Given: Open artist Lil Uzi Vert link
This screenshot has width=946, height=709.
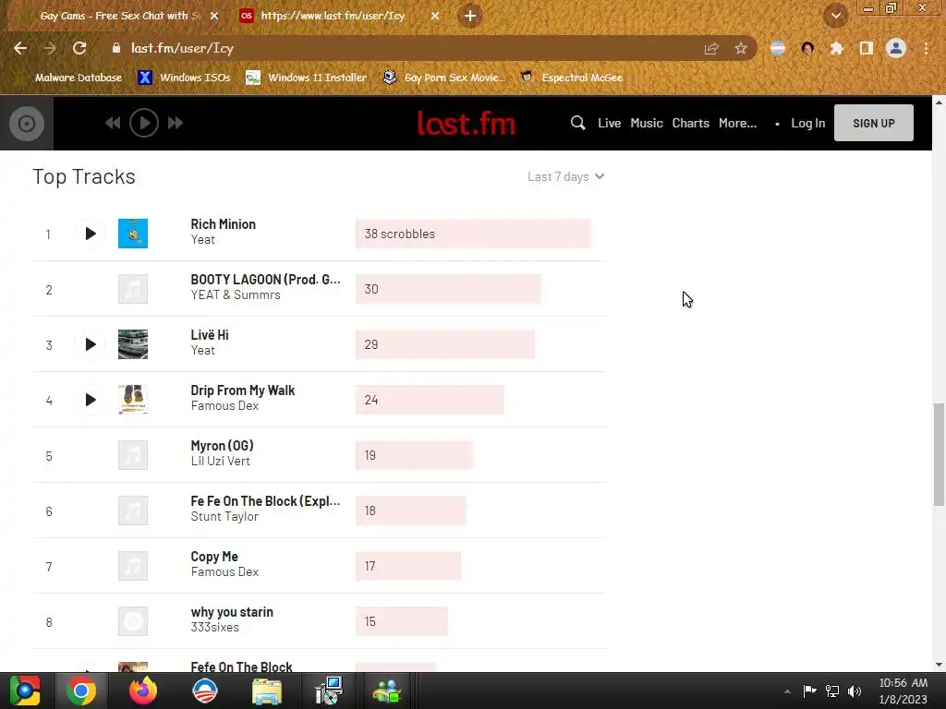Looking at the screenshot, I should (220, 462).
